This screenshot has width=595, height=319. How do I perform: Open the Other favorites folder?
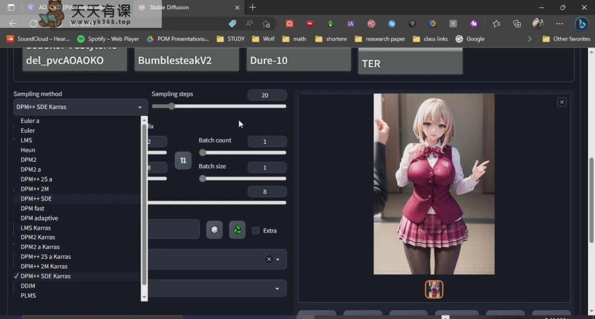(x=566, y=39)
